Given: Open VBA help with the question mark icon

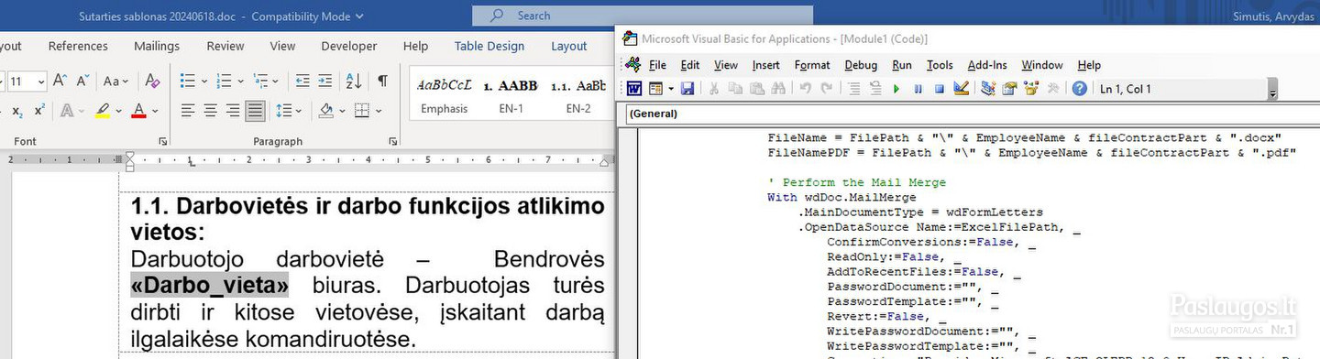Looking at the screenshot, I should 1080,89.
